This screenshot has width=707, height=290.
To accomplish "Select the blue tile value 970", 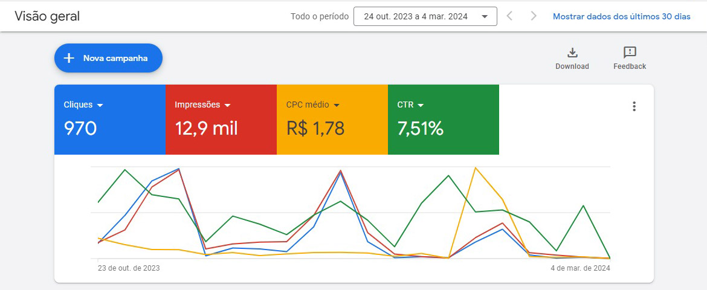I will click(80, 128).
